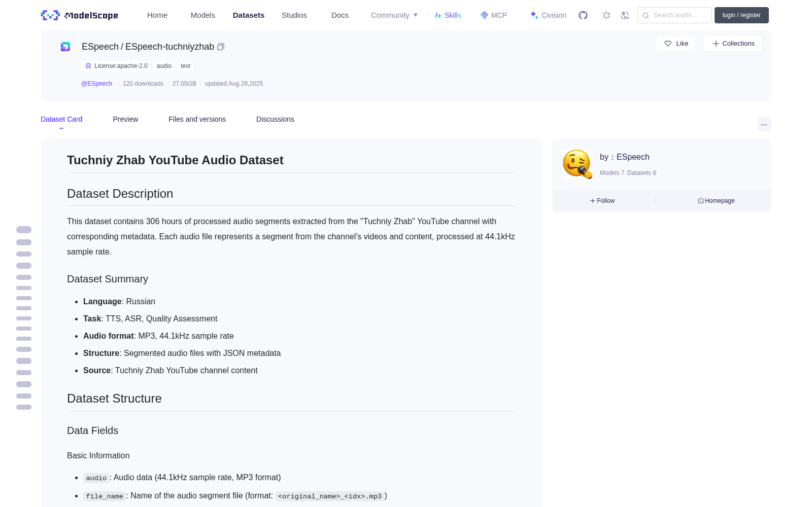The height and width of the screenshot is (507, 812).
Task: Open the Studios navigation item
Action: [x=294, y=15]
